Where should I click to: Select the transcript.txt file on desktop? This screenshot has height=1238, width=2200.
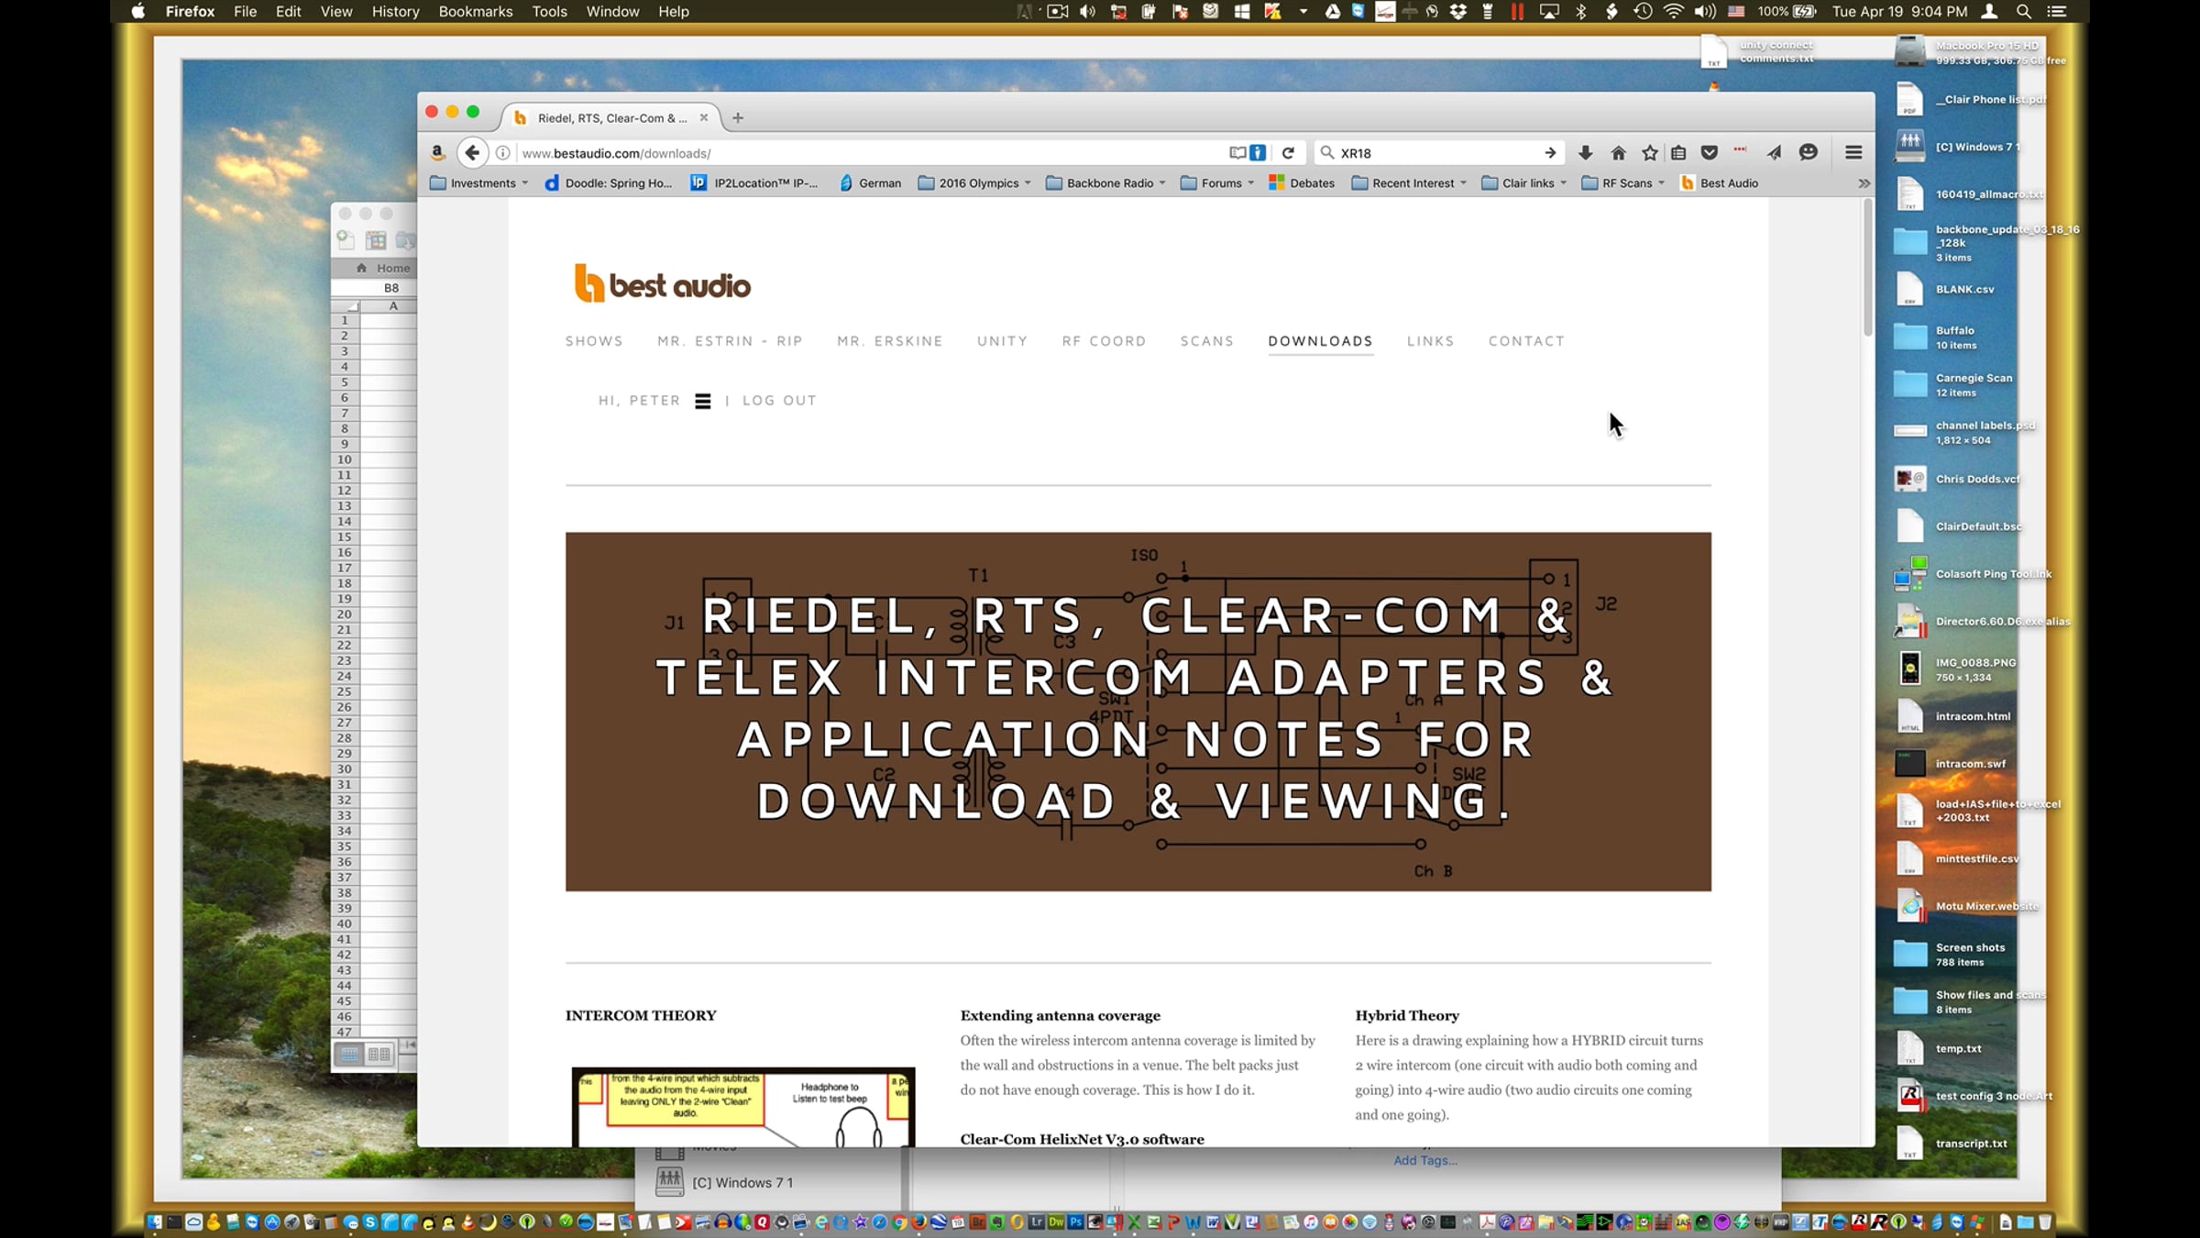1951,1144
